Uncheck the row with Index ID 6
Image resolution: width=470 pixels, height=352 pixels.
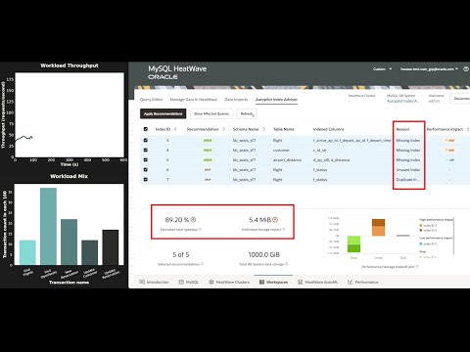146,169
